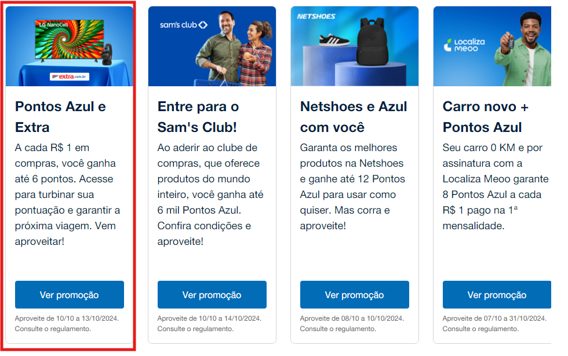Click the 'Pontos Azul e Extra' heading
Image resolution: width=568 pixels, height=356 pixels.
point(60,117)
